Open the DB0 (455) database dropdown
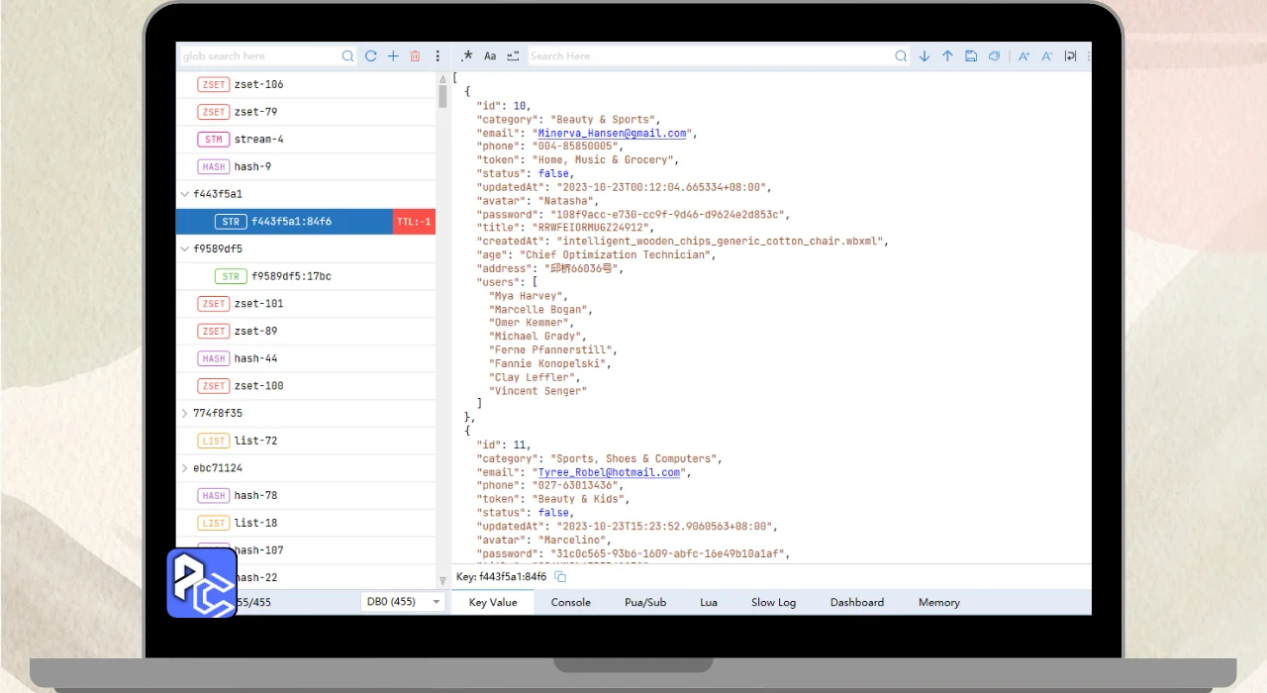Screen dimensions: 1267x693 tap(404, 602)
